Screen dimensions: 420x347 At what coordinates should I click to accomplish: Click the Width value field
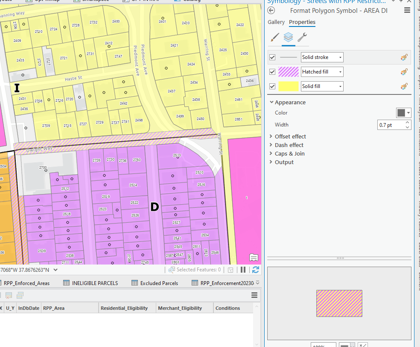(x=391, y=125)
